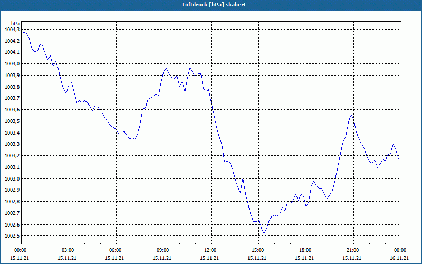
Task: Click the y-axis label '1002,7'
Action: (12, 213)
